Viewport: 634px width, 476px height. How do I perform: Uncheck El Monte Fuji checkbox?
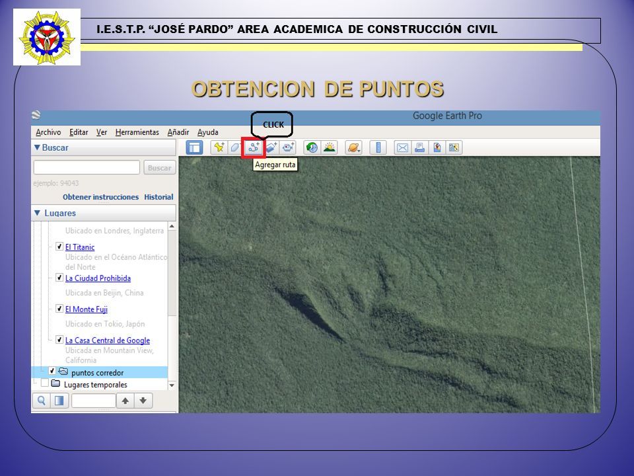coord(59,309)
